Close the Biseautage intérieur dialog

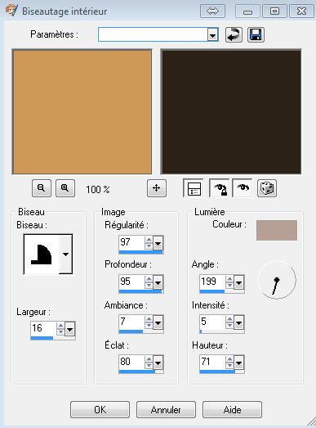pos(301,11)
